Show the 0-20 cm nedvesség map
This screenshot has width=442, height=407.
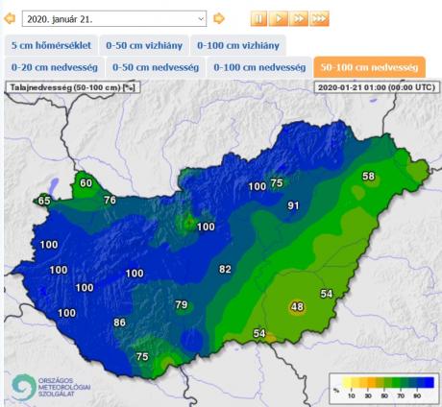click(x=55, y=67)
